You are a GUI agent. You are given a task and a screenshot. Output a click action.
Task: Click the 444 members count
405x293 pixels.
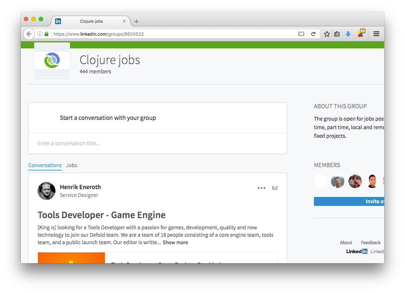(x=95, y=71)
